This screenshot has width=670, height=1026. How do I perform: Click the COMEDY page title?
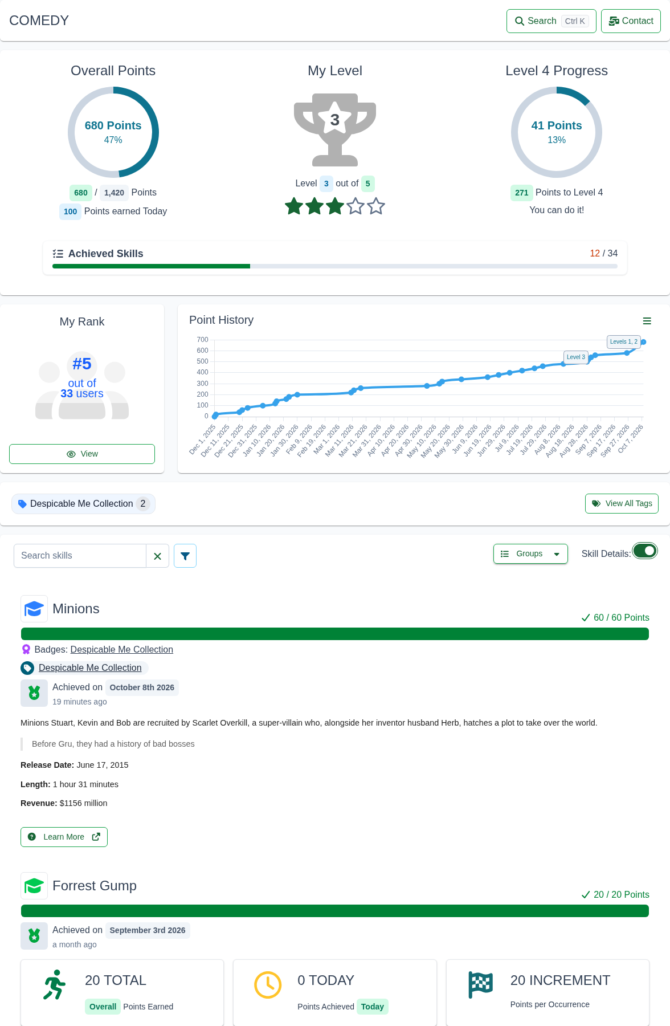pyautogui.click(x=39, y=21)
